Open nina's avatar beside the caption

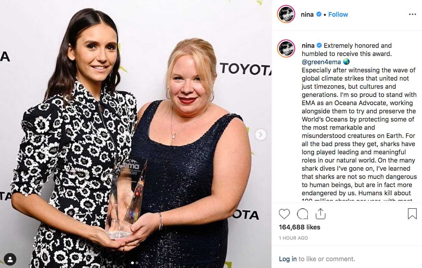(286, 48)
